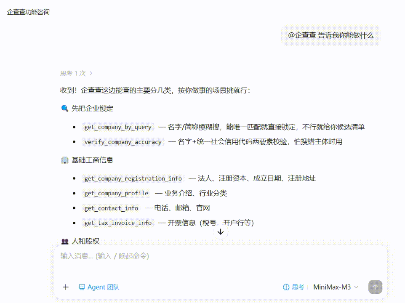Click the text 电话、邮箱、官网
The image size is (405, 303).
[x=182, y=208]
